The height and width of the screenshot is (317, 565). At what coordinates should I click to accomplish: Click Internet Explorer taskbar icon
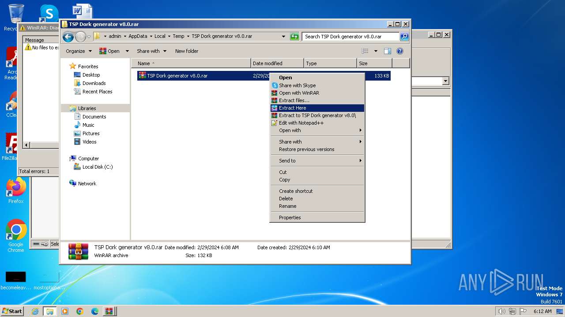click(35, 311)
